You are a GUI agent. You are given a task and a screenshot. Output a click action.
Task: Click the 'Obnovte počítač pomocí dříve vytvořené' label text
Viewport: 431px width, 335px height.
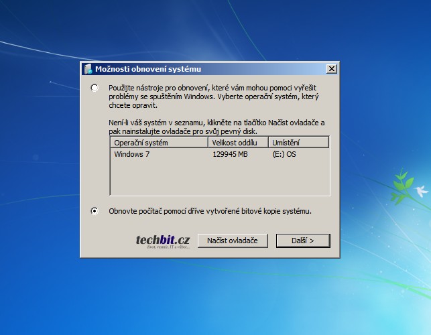coord(210,211)
